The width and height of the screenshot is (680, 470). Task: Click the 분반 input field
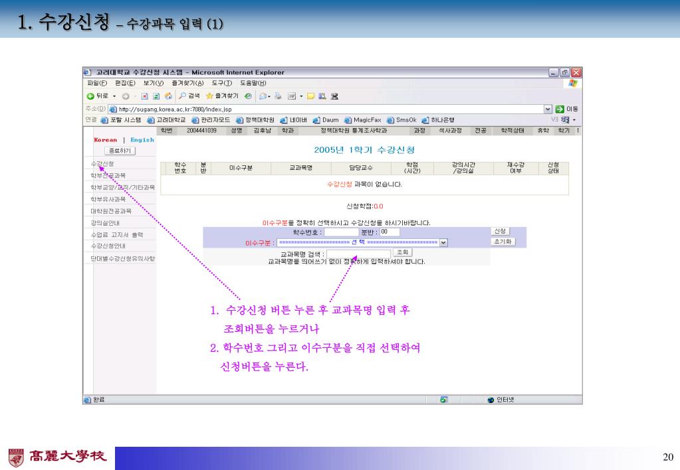click(390, 232)
